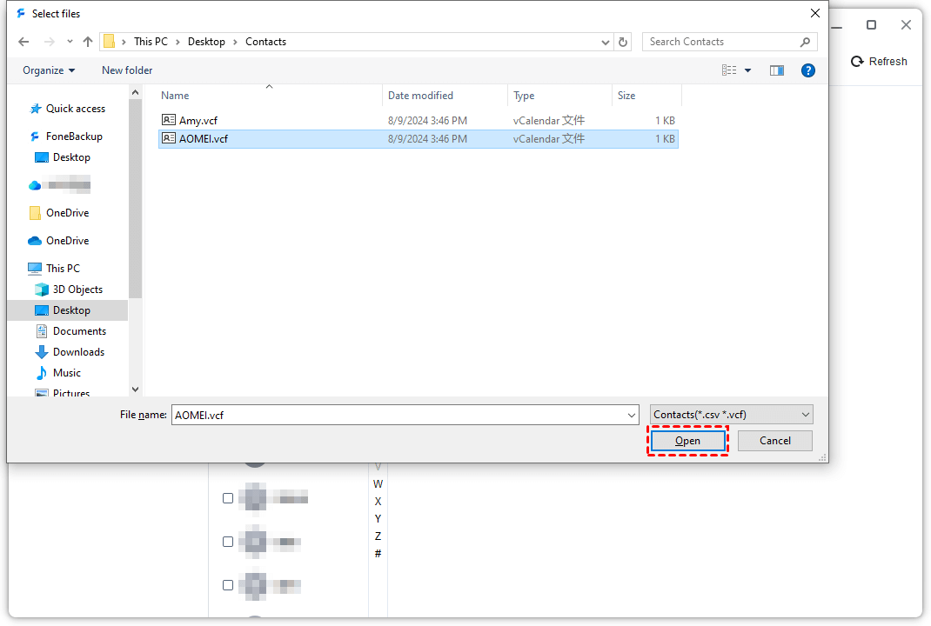Jump to letter X in contact index

(378, 502)
